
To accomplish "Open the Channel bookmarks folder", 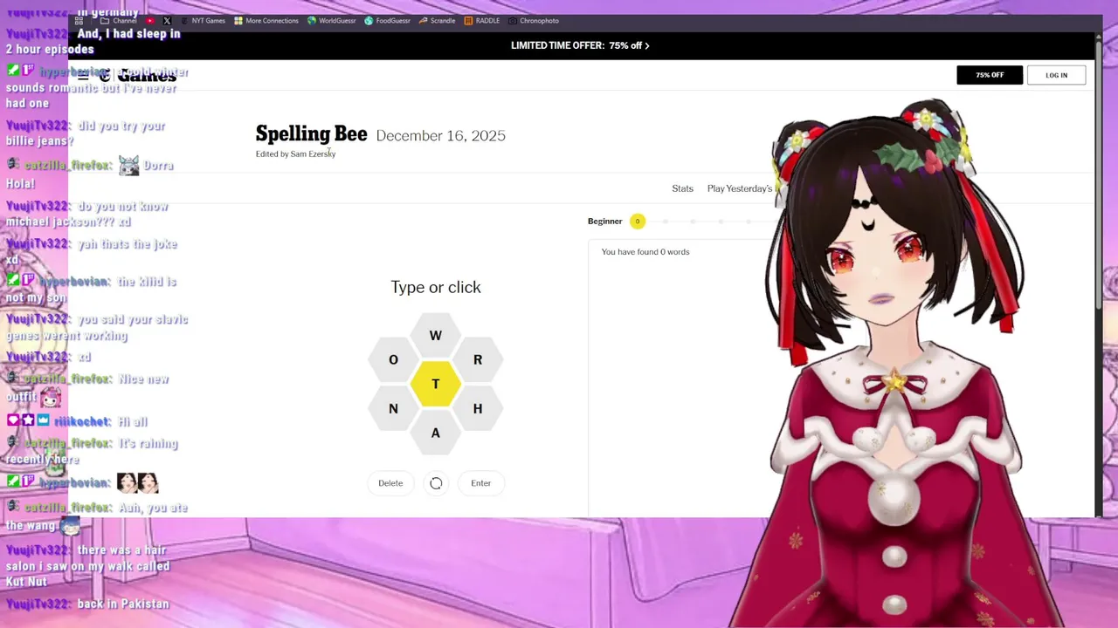I will [119, 20].
